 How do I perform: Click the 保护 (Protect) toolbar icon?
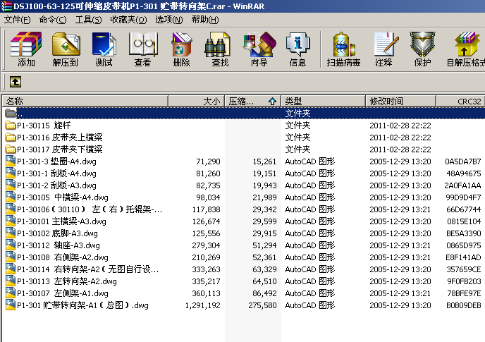422,49
